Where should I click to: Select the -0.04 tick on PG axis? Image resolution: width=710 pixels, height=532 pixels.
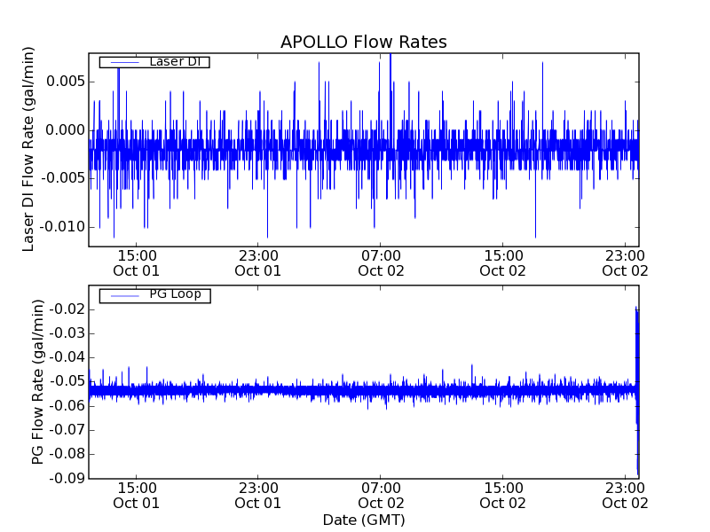click(67, 357)
